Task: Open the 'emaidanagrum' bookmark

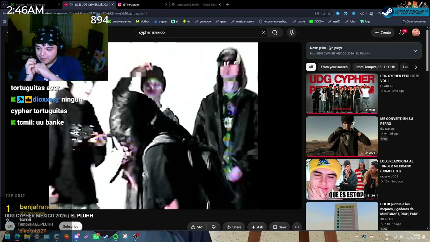Action: click(x=242, y=22)
